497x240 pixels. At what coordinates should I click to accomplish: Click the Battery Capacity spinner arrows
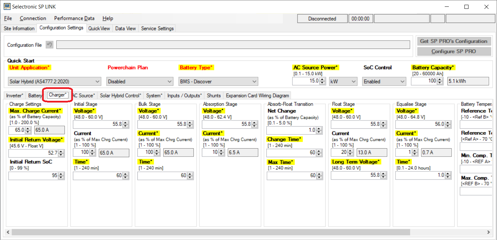[440, 81]
